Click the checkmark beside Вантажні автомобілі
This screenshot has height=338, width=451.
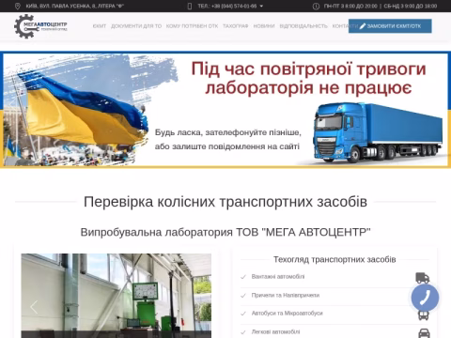(243, 277)
